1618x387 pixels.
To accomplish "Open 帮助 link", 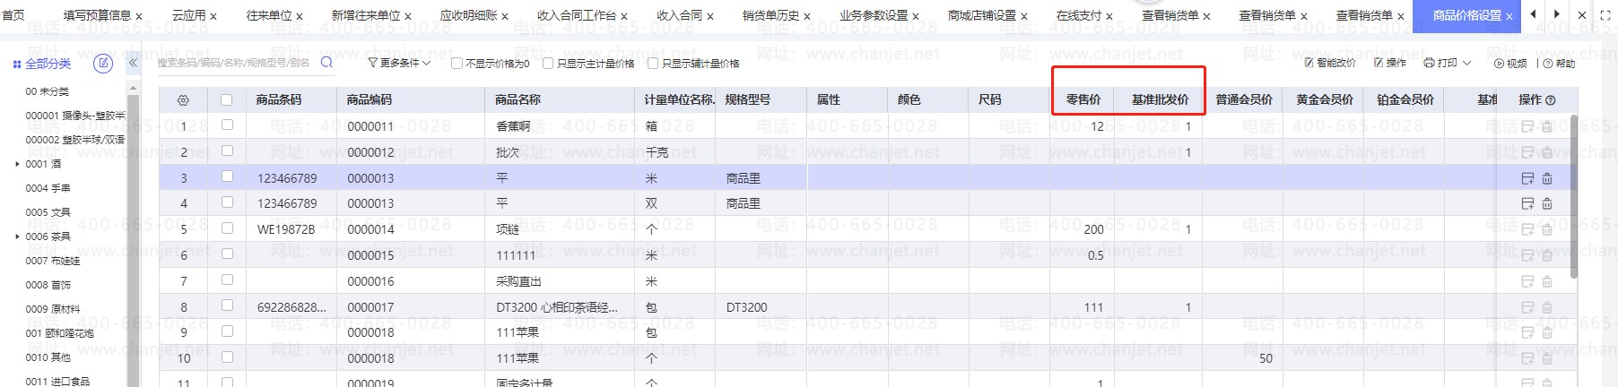I will (x=1560, y=63).
